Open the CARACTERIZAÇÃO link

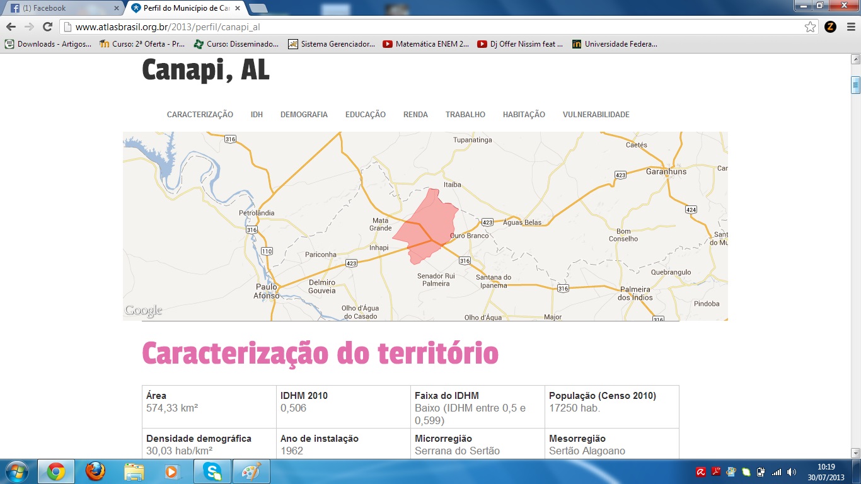point(199,114)
